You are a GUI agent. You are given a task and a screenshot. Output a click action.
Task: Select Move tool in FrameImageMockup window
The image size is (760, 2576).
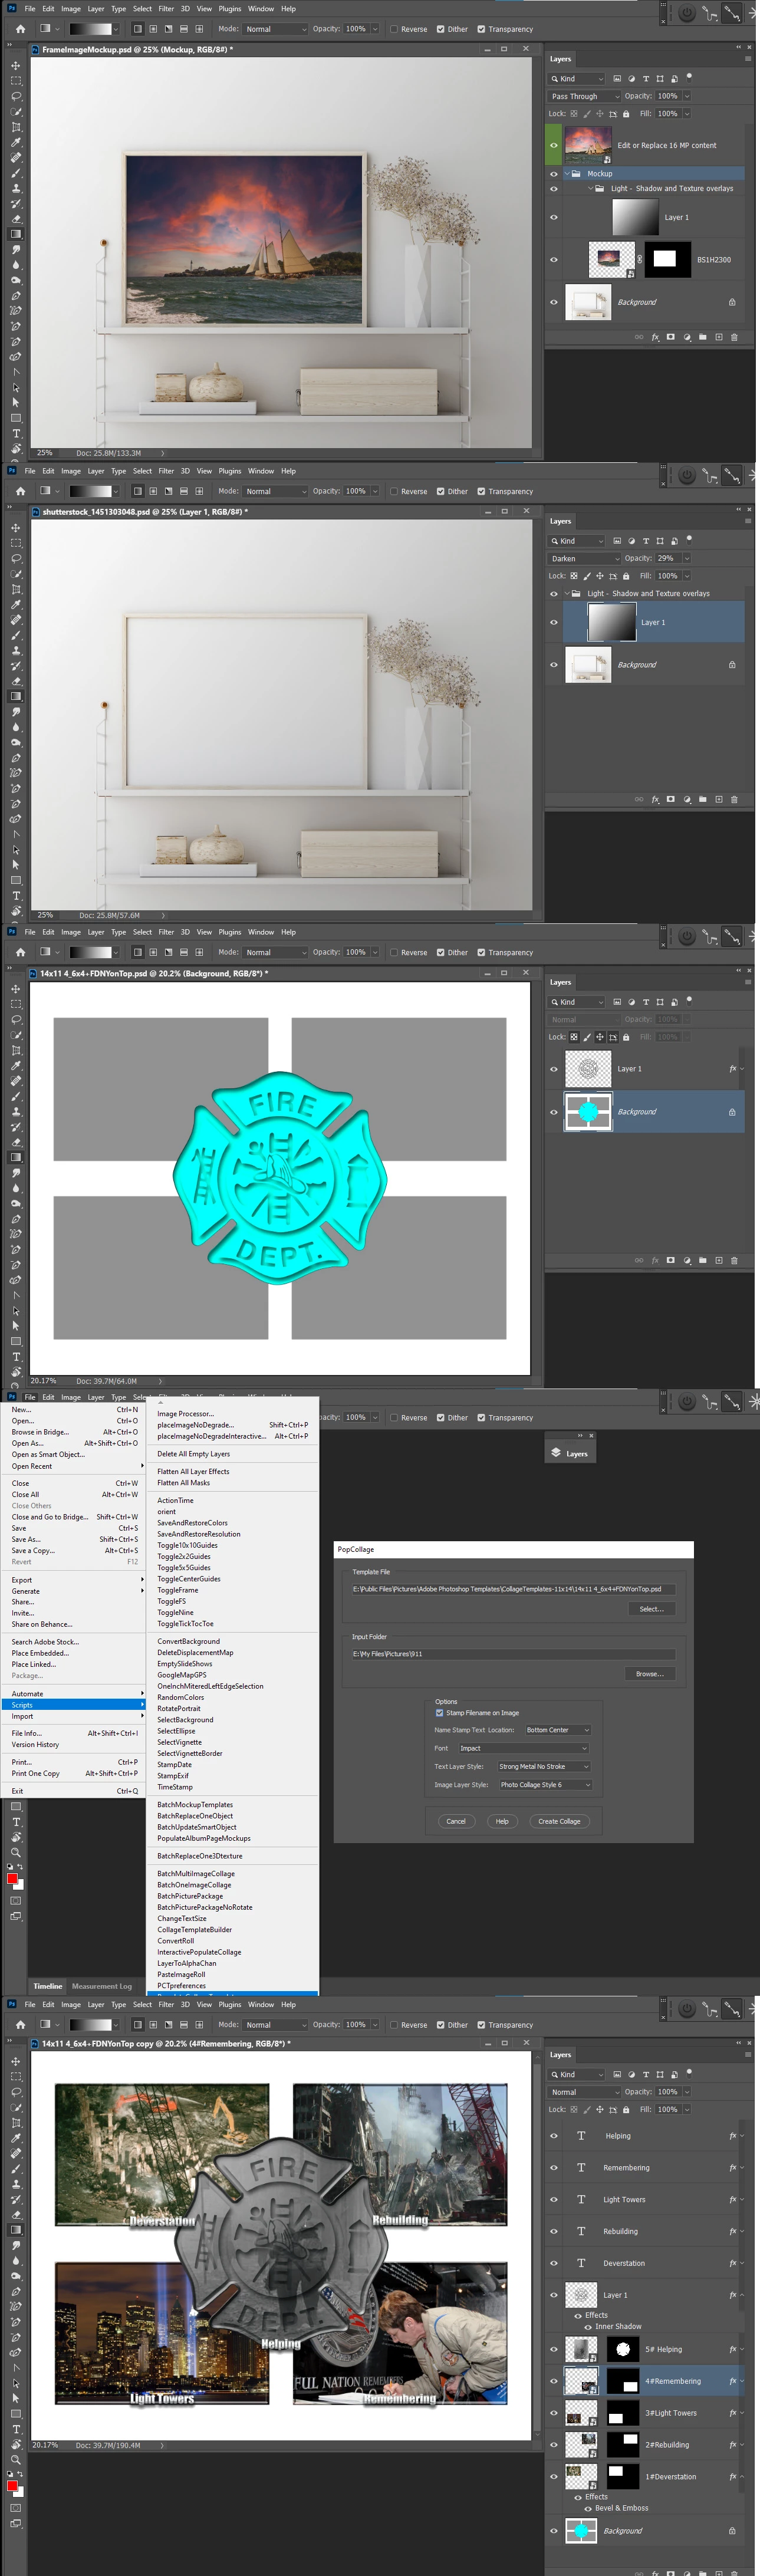click(x=15, y=65)
